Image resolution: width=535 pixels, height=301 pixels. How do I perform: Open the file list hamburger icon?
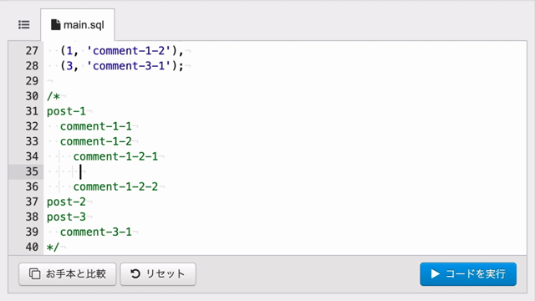(24, 24)
